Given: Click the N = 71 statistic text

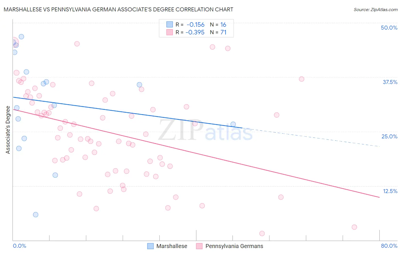Looking at the screenshot, I should [218, 32].
